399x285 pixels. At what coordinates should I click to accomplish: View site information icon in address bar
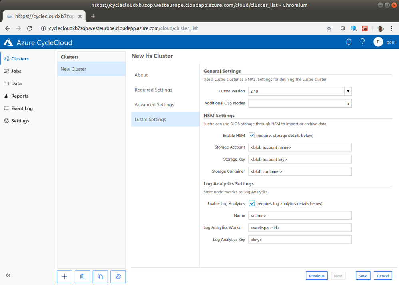tap(43, 28)
